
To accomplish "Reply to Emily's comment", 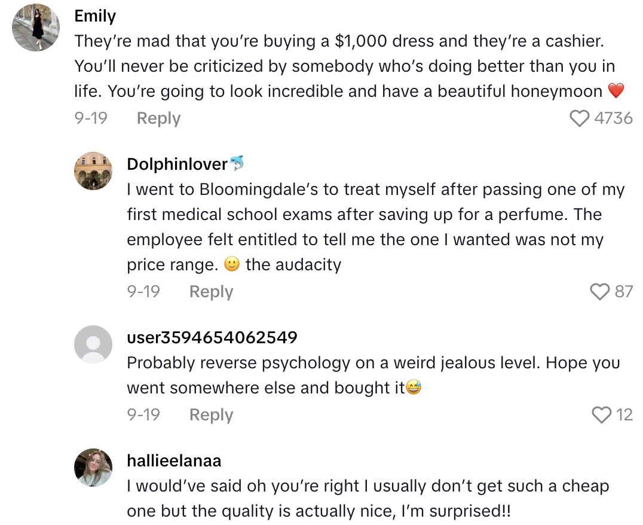I will coord(158,118).
